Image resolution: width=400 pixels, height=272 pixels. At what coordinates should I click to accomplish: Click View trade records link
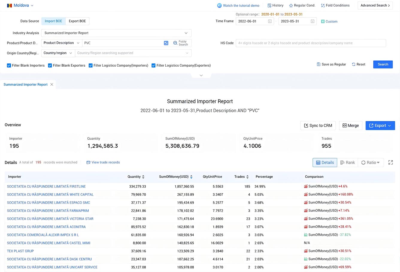click(103, 162)
